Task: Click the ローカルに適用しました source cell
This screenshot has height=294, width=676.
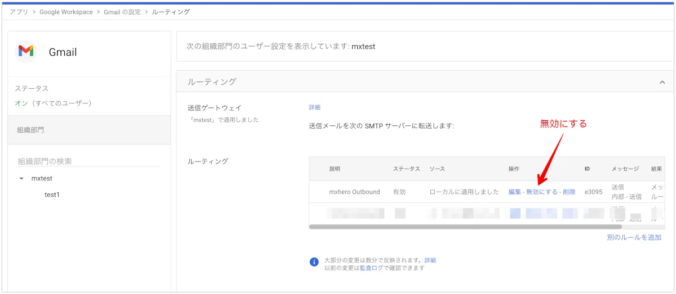Action: pyautogui.click(x=464, y=192)
